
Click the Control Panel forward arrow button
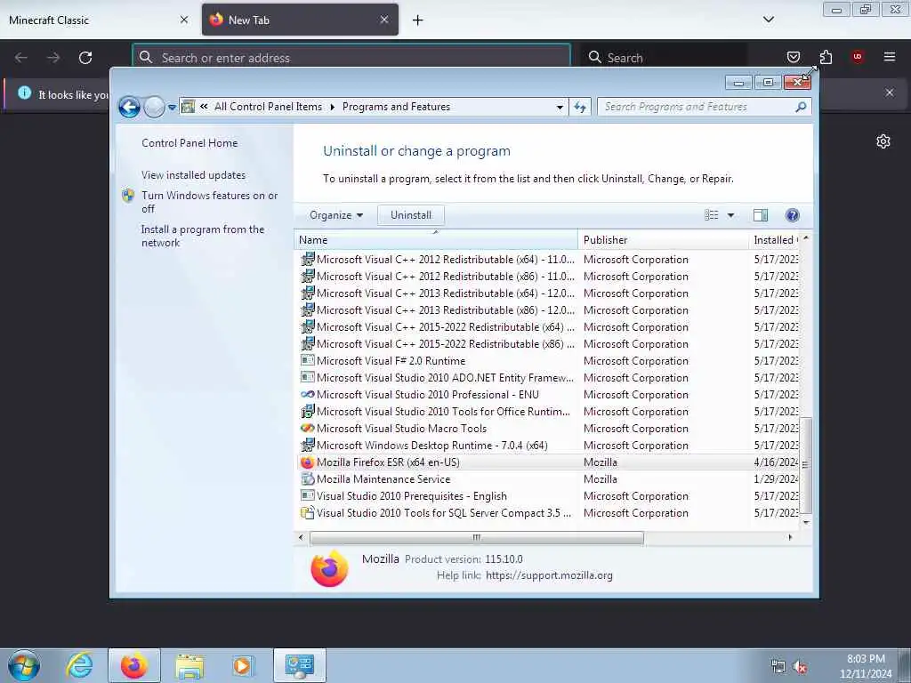(154, 107)
